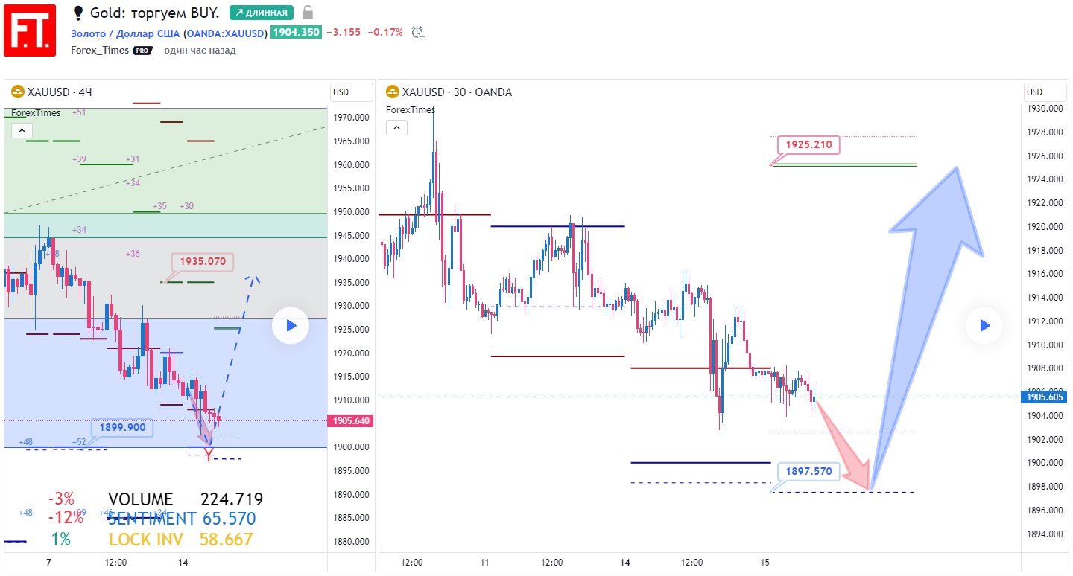Open the OANDA:XAUUSD symbol link
1073x576 pixels.
tap(226, 32)
